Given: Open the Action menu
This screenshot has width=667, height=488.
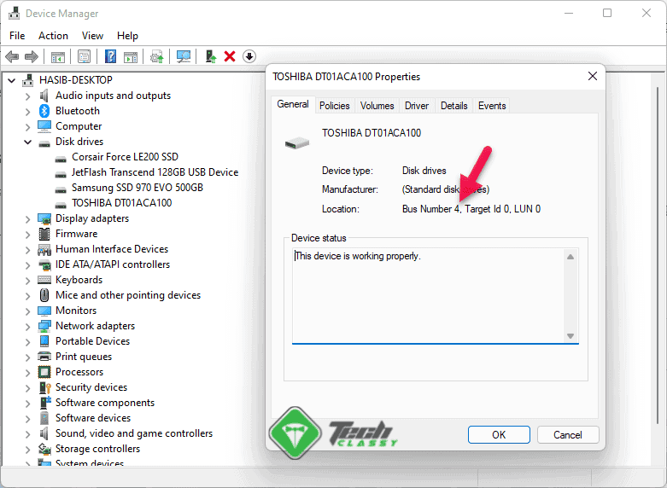Looking at the screenshot, I should tap(53, 36).
